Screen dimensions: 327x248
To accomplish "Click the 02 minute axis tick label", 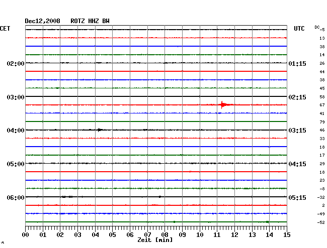I will coord(60,235).
